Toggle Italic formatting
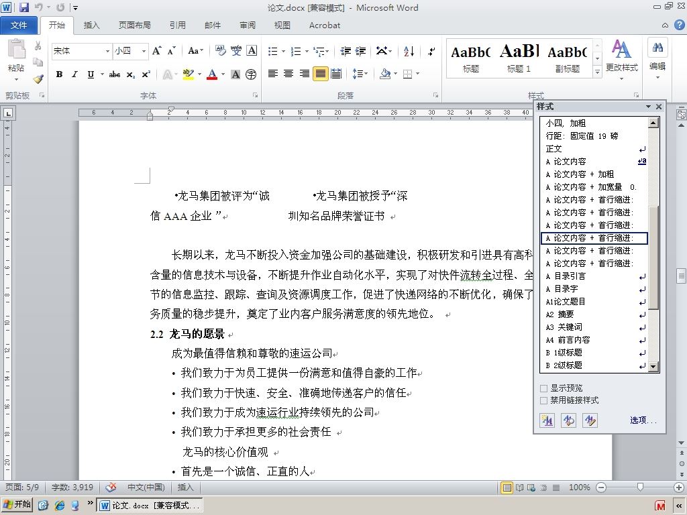This screenshot has height=515, width=687. [75, 74]
